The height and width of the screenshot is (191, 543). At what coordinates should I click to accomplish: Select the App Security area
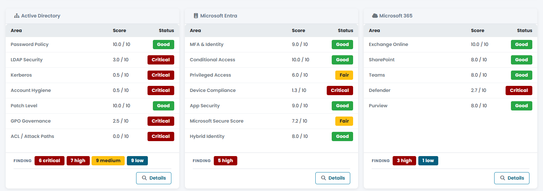click(x=205, y=106)
